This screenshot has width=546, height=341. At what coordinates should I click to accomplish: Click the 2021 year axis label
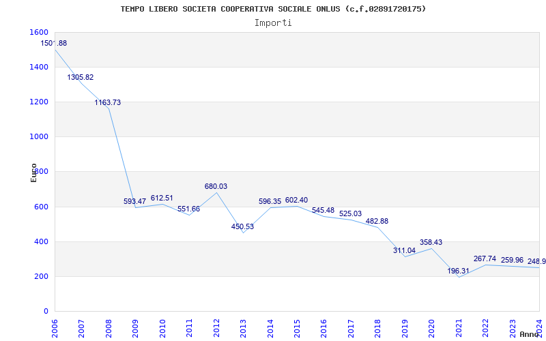click(459, 329)
